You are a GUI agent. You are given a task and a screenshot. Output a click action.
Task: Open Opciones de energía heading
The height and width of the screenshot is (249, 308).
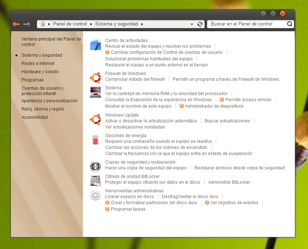tap(126, 136)
